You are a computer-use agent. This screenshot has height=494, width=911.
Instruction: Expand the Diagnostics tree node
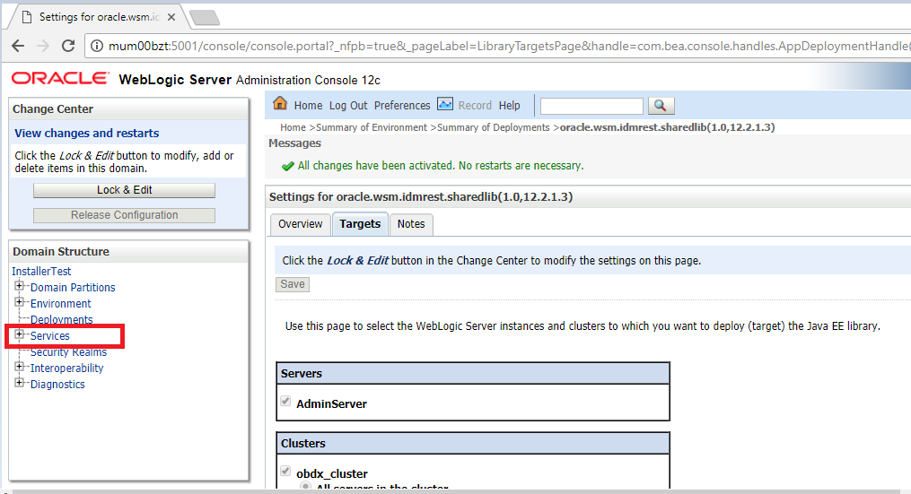(x=19, y=383)
